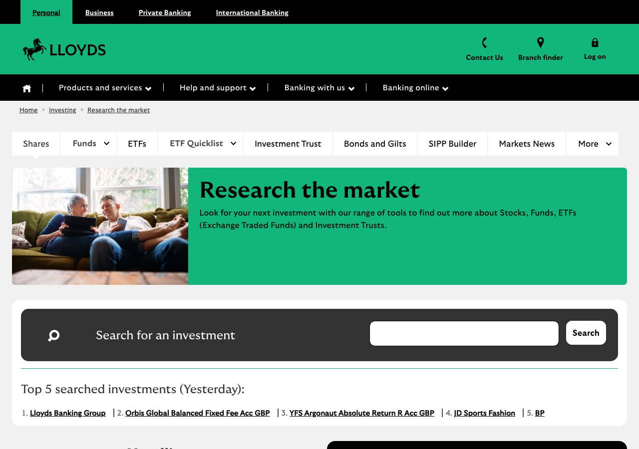Switch to International Banking
This screenshot has width=639, height=449.
[x=252, y=12]
